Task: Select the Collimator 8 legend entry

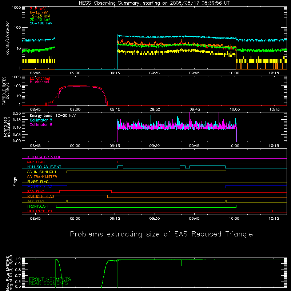Action: [41, 120]
